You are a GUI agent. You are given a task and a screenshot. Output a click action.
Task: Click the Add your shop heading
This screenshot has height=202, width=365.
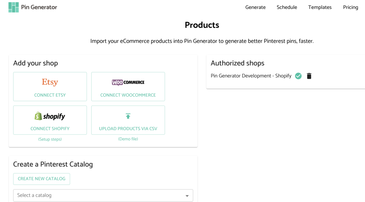(x=35, y=63)
